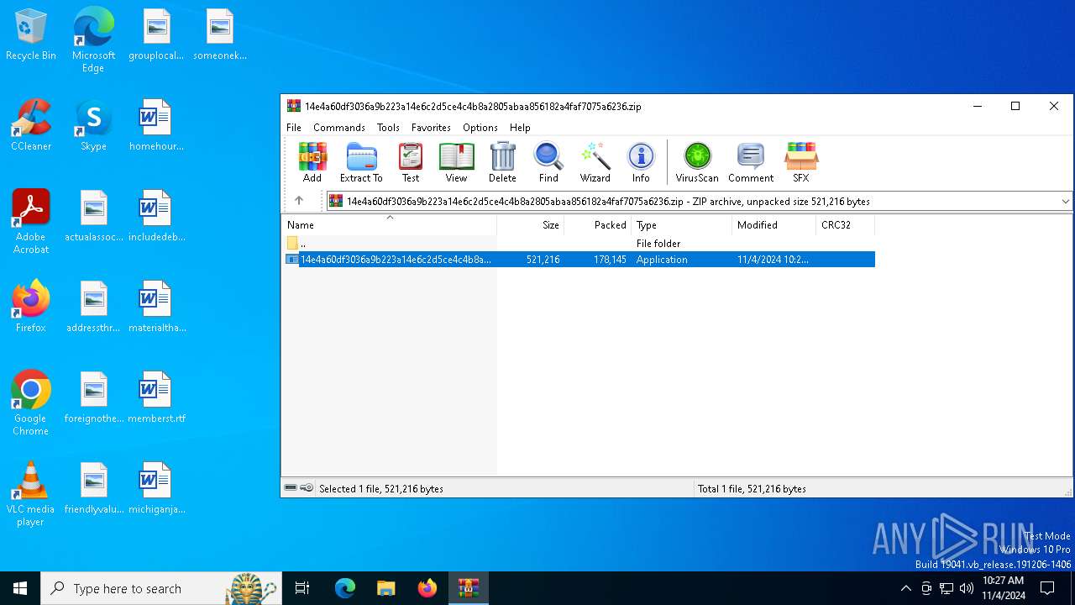This screenshot has height=605, width=1075.
Task: Open the File menu
Action: tap(294, 128)
